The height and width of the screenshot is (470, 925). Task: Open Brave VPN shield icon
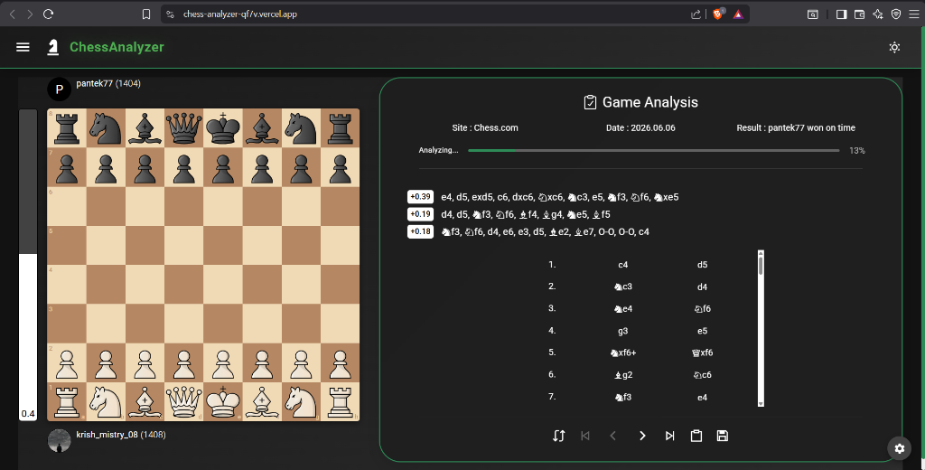pyautogui.click(x=896, y=14)
